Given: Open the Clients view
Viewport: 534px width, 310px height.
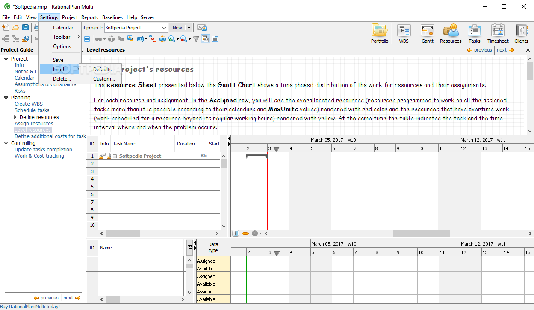Looking at the screenshot, I should click(x=521, y=34).
